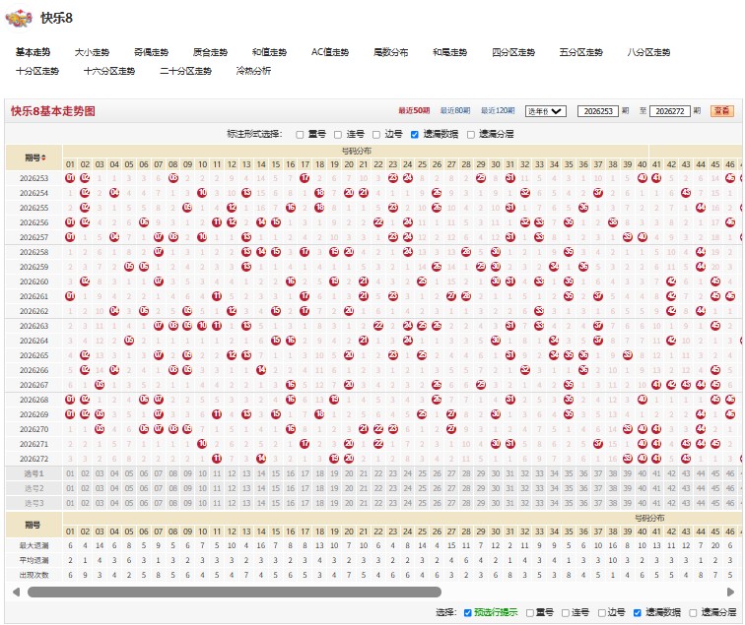The image size is (745, 625).
Task: Click red ball 03 in row 2026267
Action: 100,385
